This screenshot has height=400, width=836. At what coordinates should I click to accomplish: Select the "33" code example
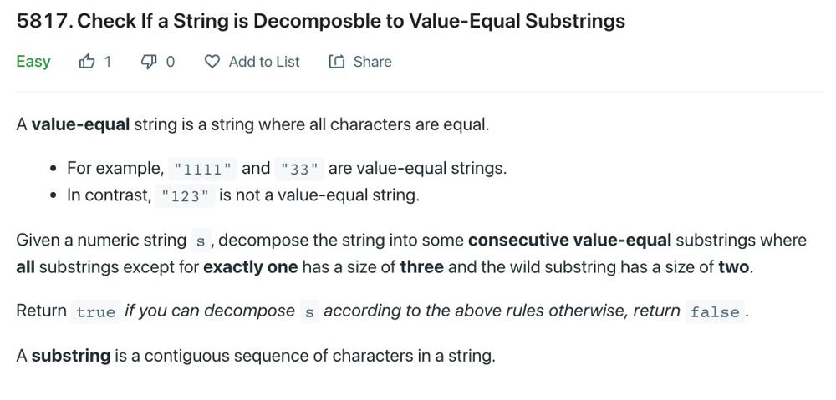click(299, 169)
